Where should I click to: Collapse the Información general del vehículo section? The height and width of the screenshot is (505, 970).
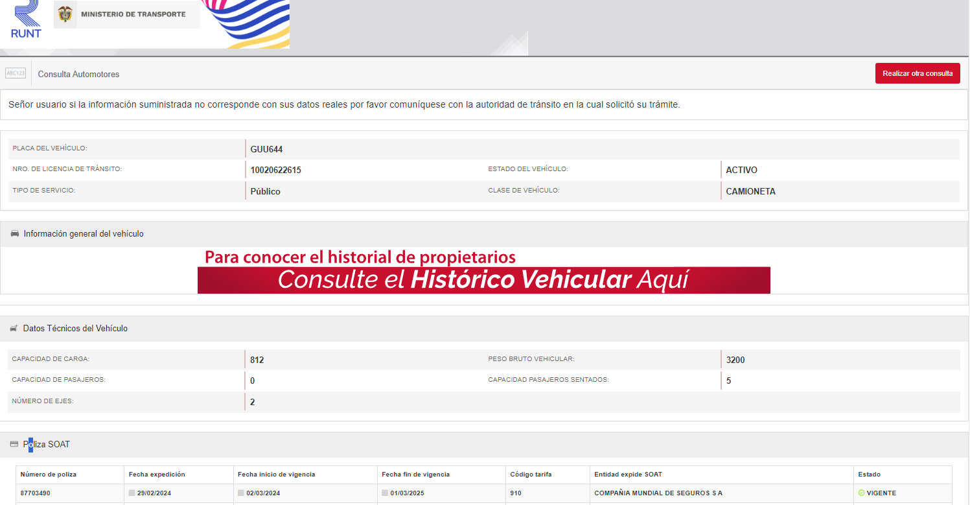click(84, 233)
